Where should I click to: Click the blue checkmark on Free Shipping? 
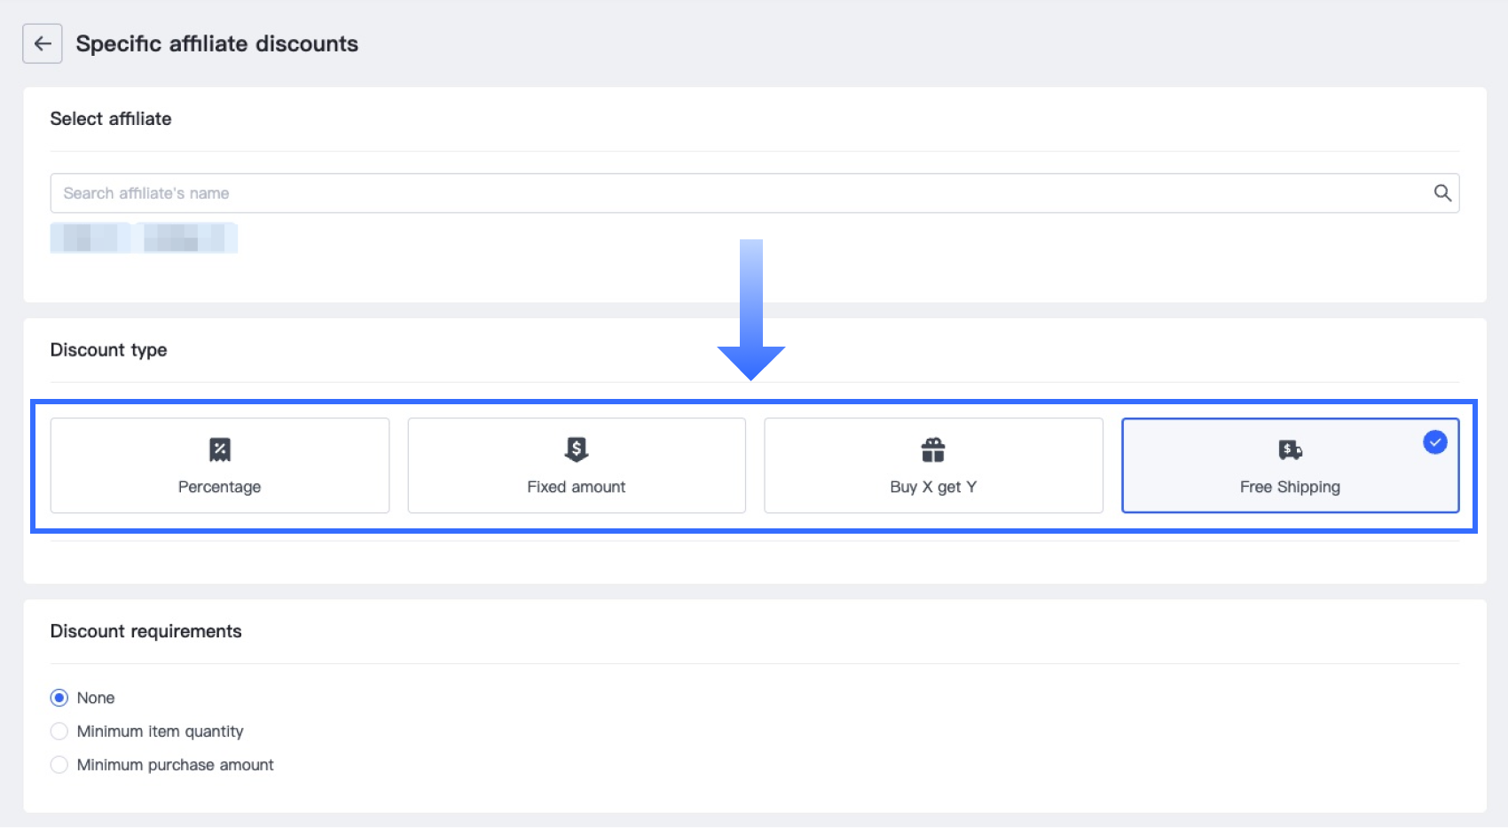tap(1434, 441)
